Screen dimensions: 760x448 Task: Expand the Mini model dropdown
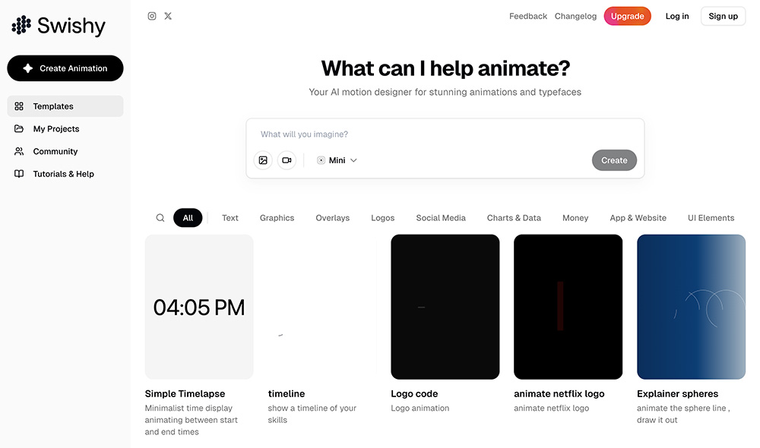click(x=337, y=160)
